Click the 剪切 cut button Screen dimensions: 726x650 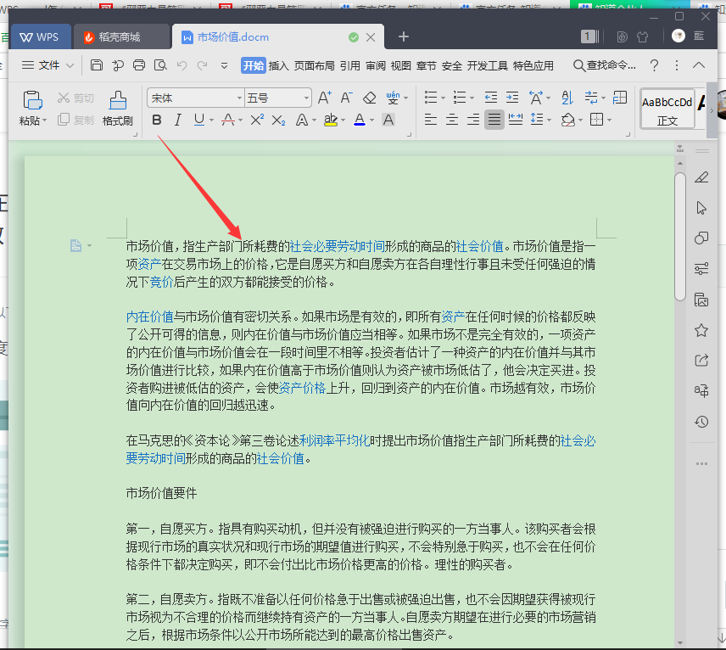coord(75,98)
